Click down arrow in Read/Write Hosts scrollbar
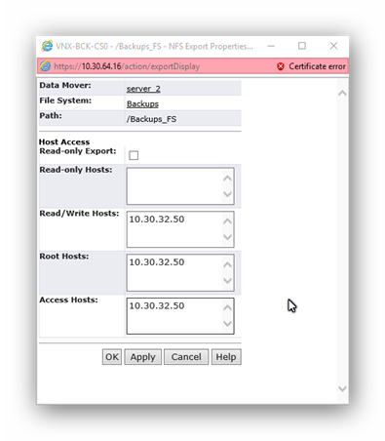This screenshot has height=441, width=385. pyautogui.click(x=227, y=237)
